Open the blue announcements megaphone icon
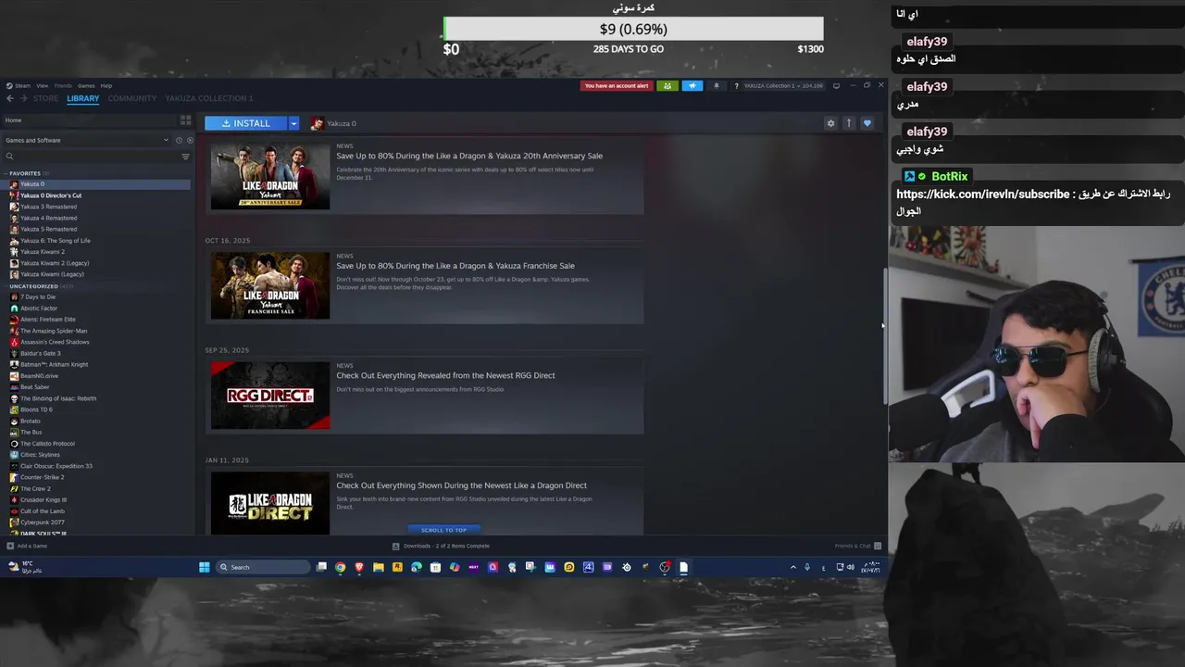 pos(692,86)
